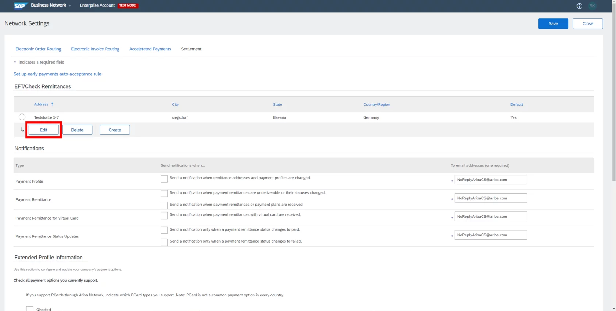This screenshot has width=616, height=311.
Task: Select the Teststraße 5-7 radio button
Action: click(22, 117)
